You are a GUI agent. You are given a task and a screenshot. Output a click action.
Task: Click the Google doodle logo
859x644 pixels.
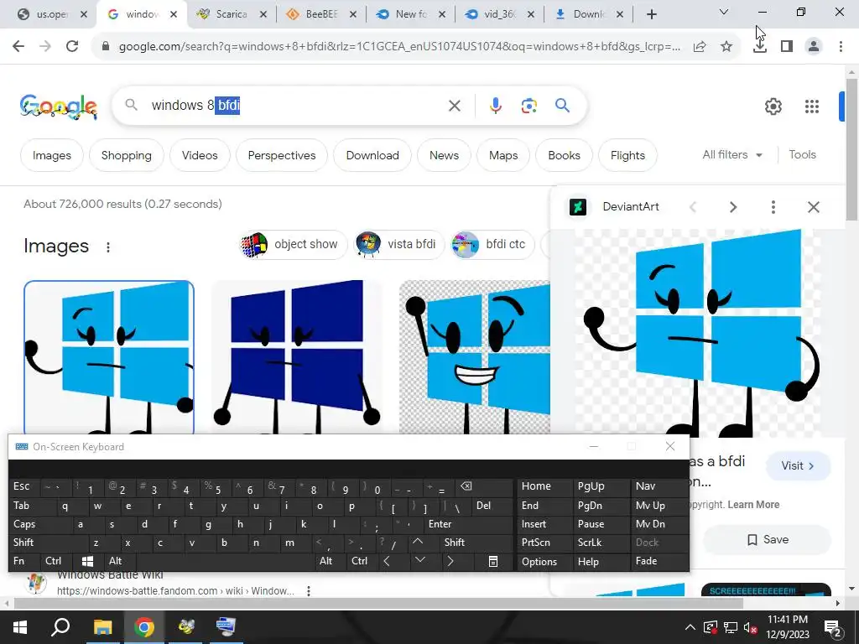point(59,106)
